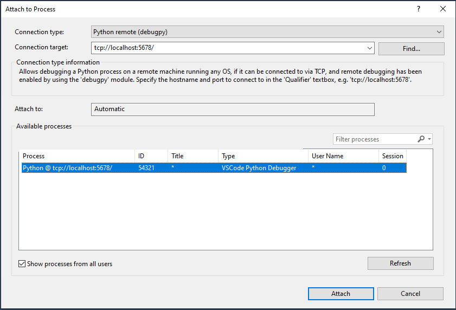
Task: Click the process ID 54321 cell
Action: pos(146,168)
